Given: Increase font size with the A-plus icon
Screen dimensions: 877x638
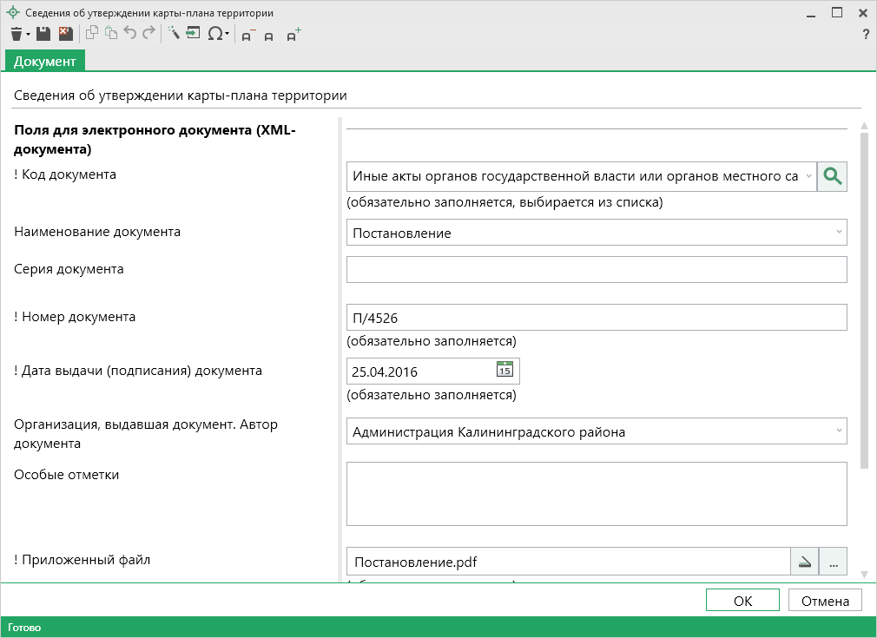Looking at the screenshot, I should [x=293, y=35].
